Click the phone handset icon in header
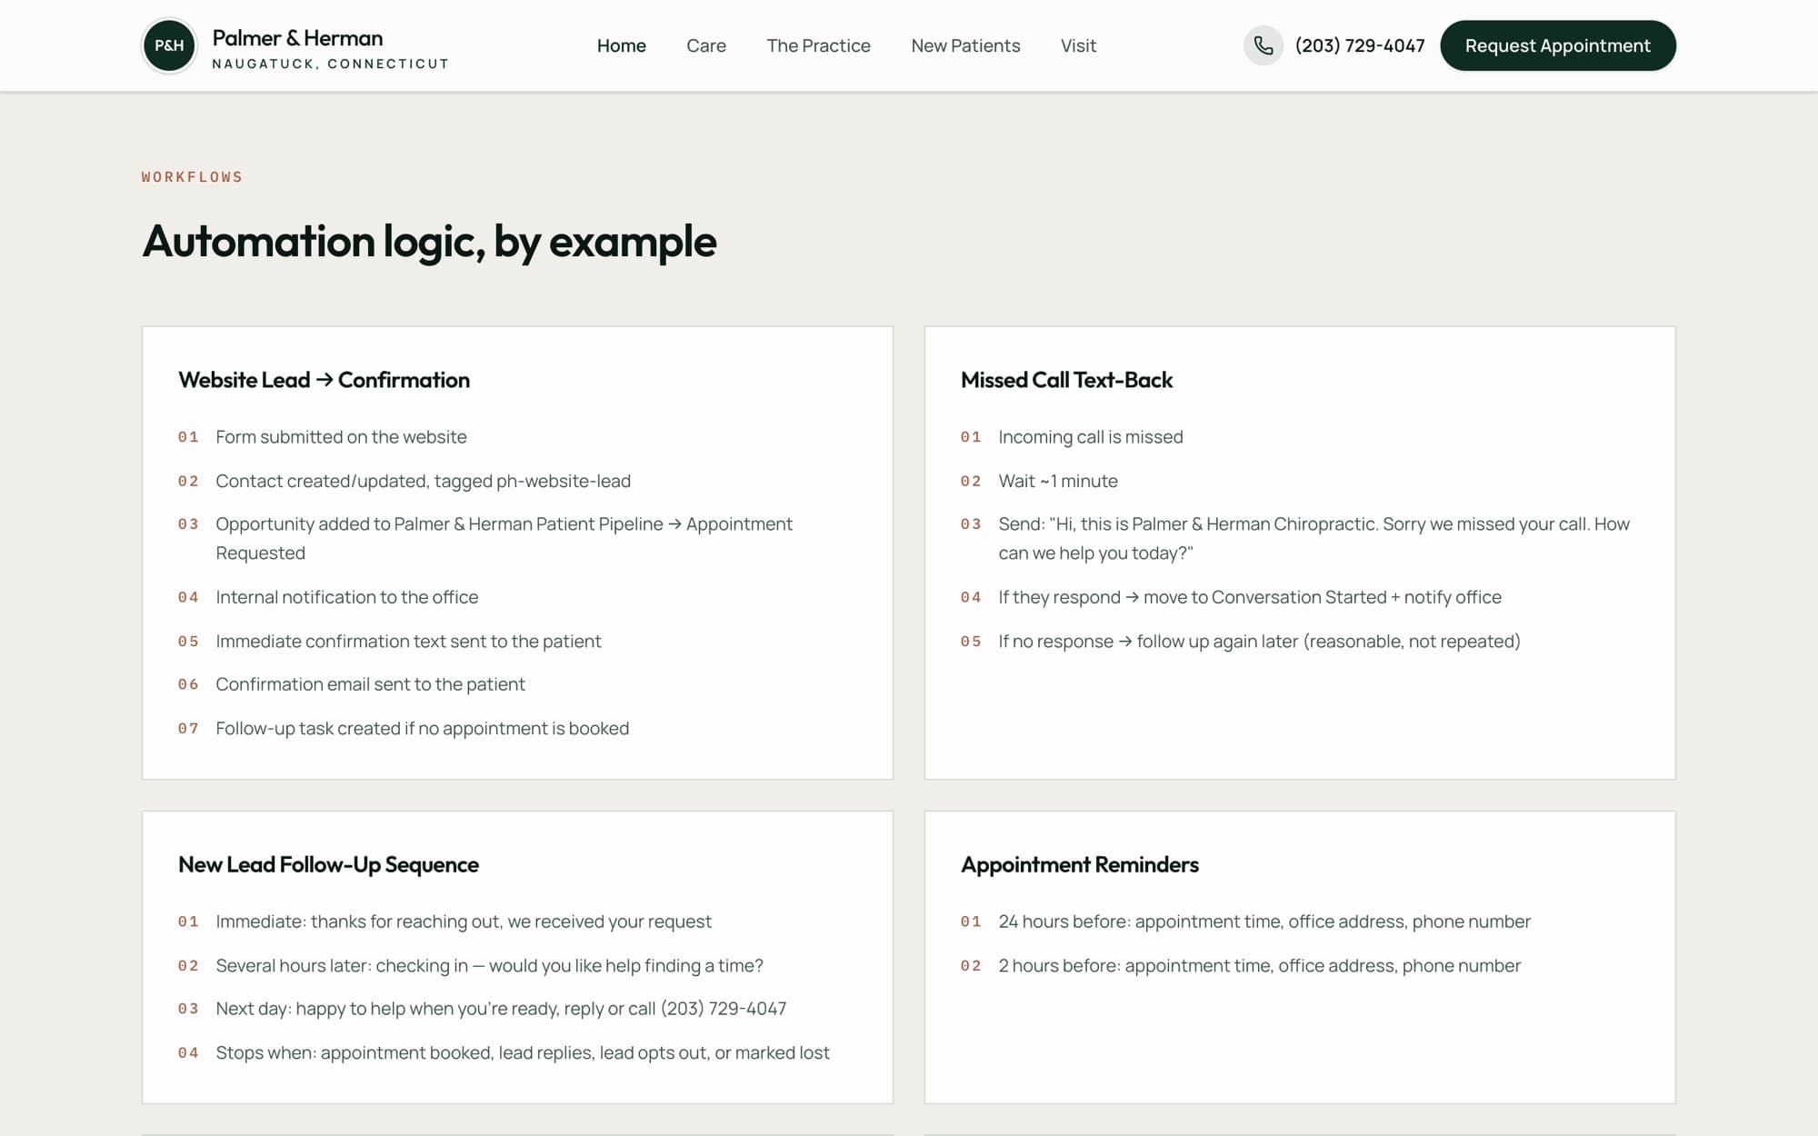Image resolution: width=1818 pixels, height=1136 pixels. point(1264,45)
